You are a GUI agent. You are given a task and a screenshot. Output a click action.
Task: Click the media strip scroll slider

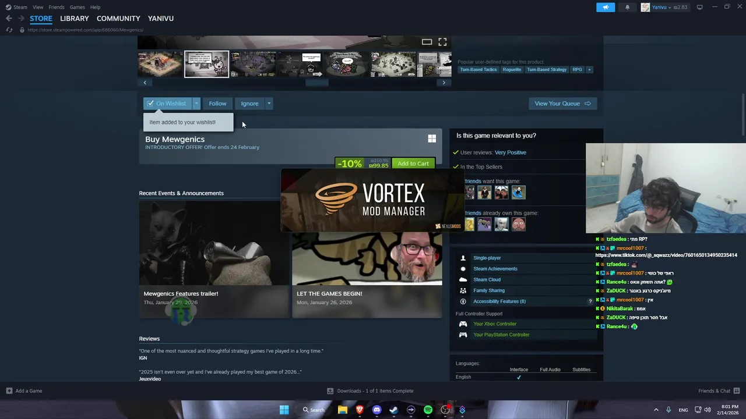click(x=317, y=83)
